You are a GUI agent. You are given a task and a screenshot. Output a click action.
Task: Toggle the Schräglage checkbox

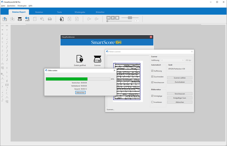click(152, 96)
